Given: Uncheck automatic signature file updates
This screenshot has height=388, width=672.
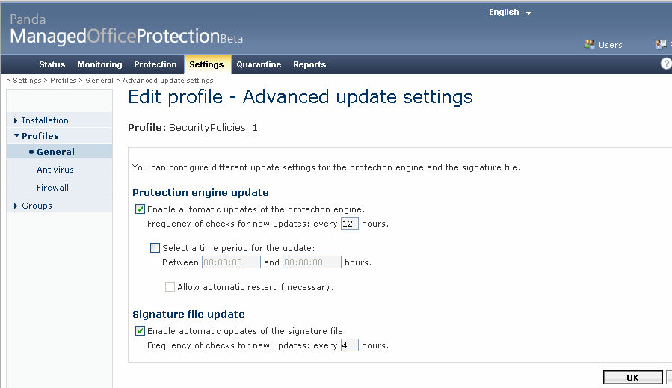Looking at the screenshot, I should click(x=140, y=331).
